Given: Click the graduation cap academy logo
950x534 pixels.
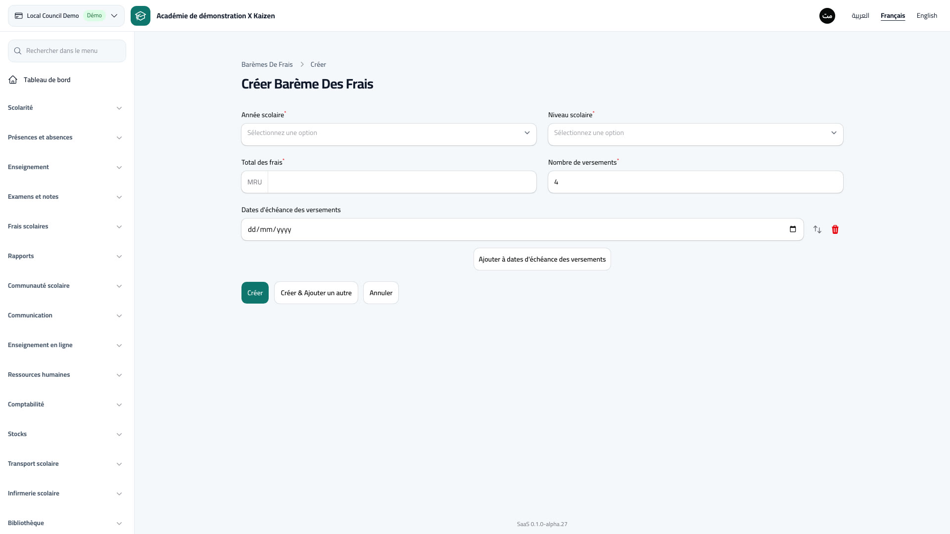Looking at the screenshot, I should (x=141, y=16).
